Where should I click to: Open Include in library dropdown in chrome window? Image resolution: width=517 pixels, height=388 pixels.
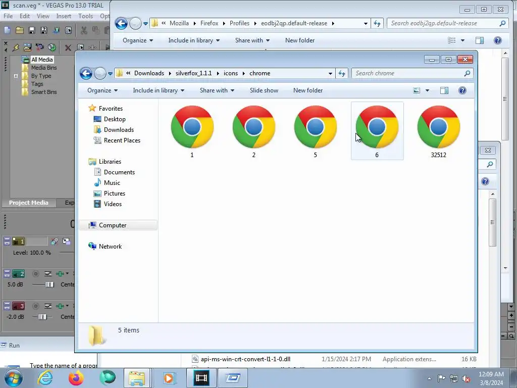tap(159, 90)
